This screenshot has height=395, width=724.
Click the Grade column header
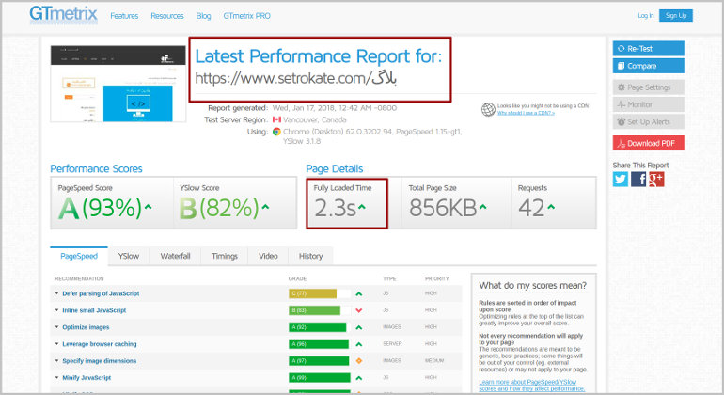297,278
